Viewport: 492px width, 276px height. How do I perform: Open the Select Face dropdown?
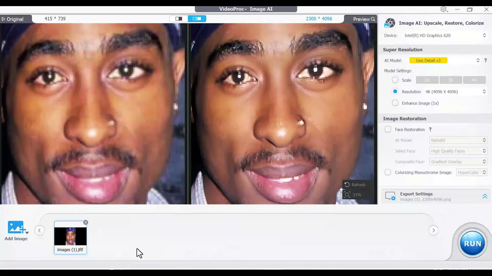(x=458, y=151)
